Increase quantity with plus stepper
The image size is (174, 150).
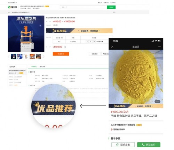click(94, 41)
